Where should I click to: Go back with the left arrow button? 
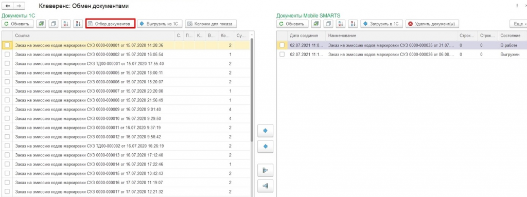pyautogui.click(x=7, y=6)
